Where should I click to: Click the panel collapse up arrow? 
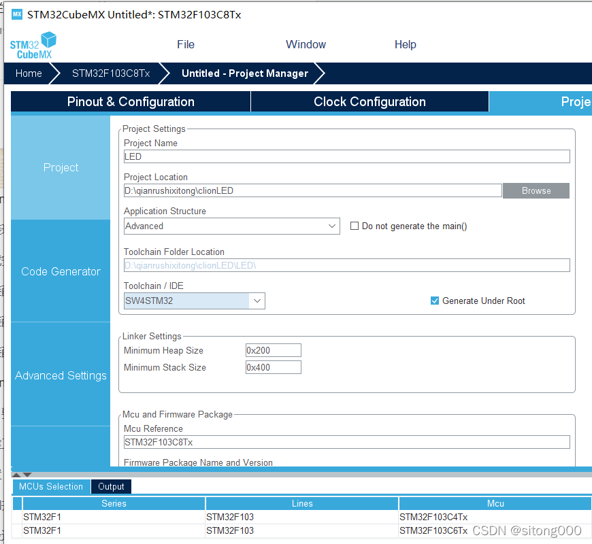[16, 475]
